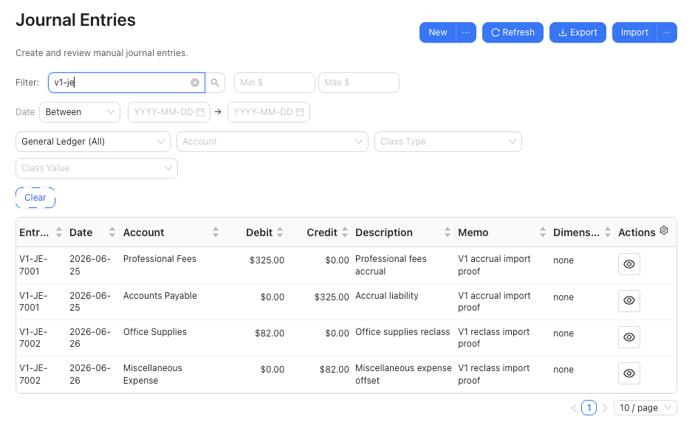Click the Min $ amount field
The height and width of the screenshot is (439, 692).
[x=275, y=83]
